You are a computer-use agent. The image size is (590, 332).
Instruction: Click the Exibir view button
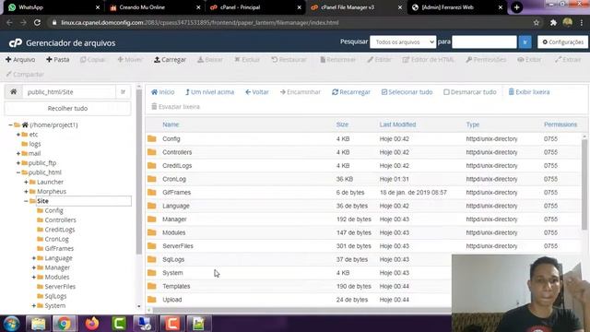[x=529, y=59]
